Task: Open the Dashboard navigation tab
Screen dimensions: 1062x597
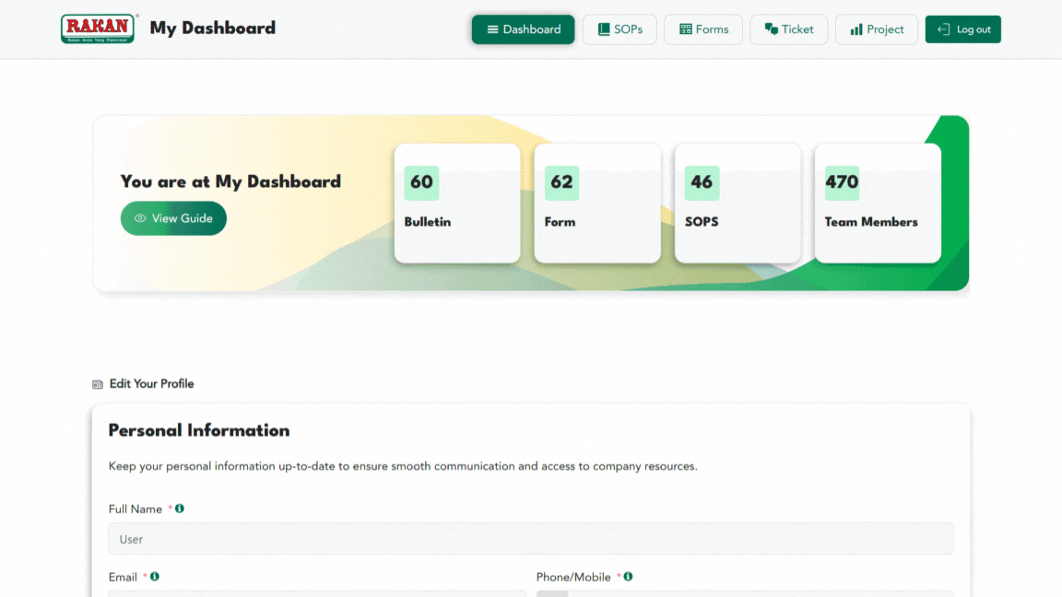Action: [x=523, y=29]
